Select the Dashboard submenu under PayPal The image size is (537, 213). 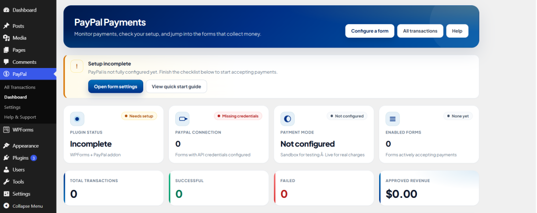click(15, 97)
